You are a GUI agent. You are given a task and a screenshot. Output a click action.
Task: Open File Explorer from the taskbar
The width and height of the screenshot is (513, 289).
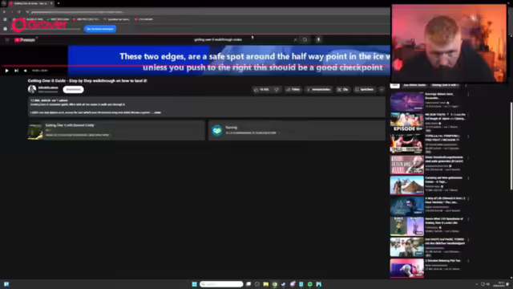tap(265, 284)
